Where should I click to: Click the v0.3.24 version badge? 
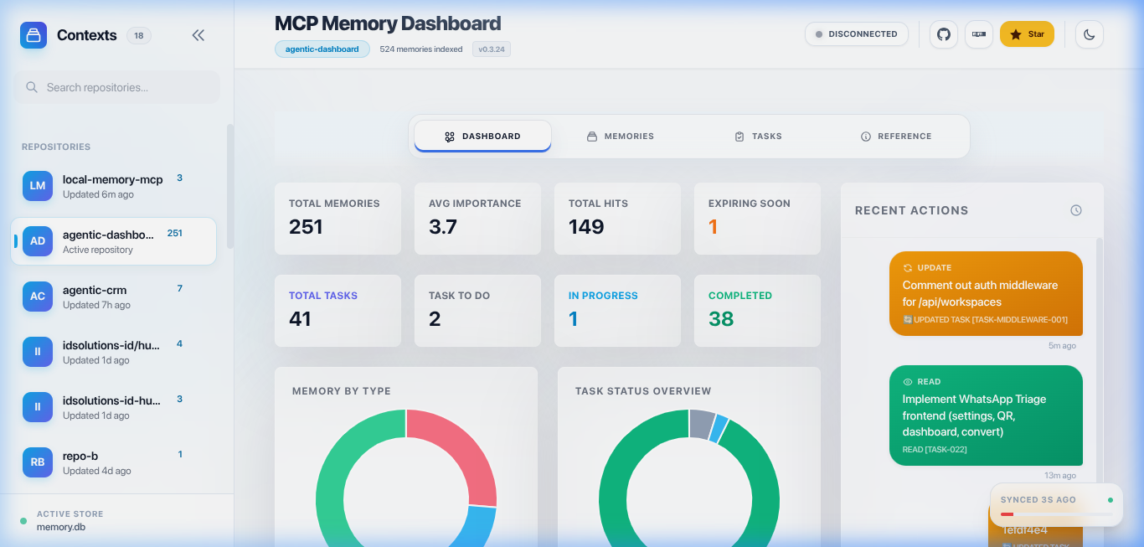point(492,49)
